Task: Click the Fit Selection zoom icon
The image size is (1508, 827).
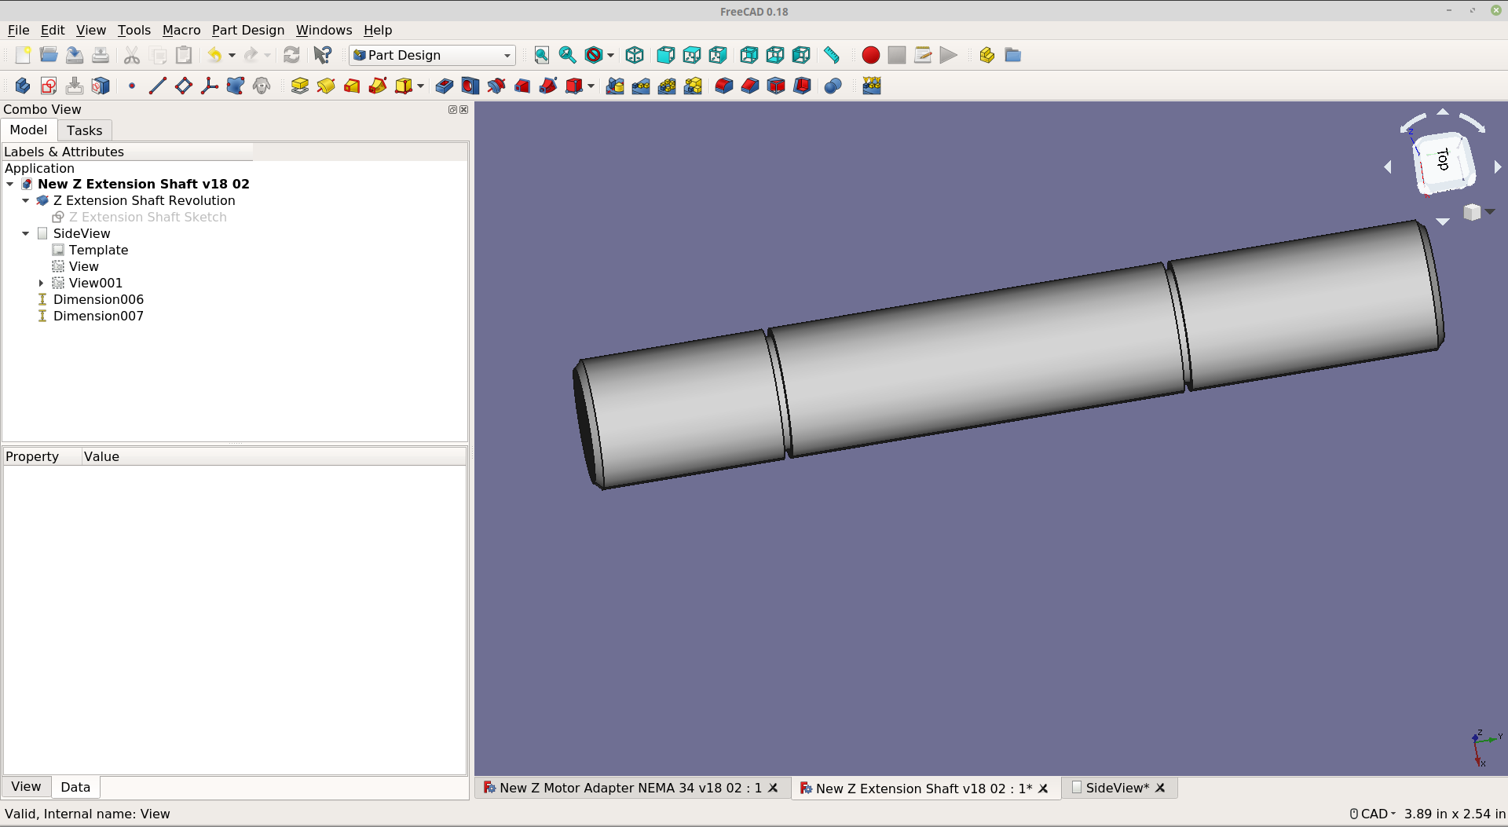Action: [x=568, y=55]
